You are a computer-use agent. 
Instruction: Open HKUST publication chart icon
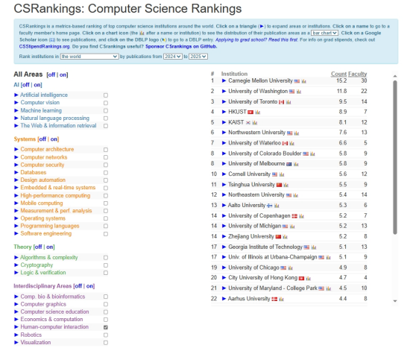[258, 112]
